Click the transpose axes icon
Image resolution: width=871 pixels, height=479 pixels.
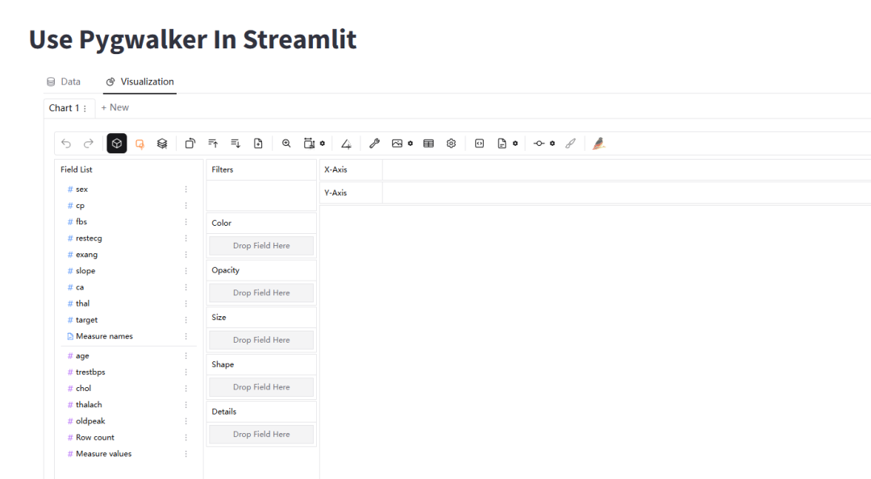[x=190, y=144]
